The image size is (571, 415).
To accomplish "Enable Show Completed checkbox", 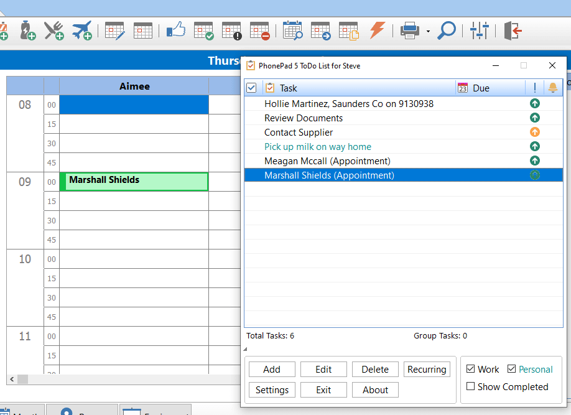I will click(x=470, y=386).
